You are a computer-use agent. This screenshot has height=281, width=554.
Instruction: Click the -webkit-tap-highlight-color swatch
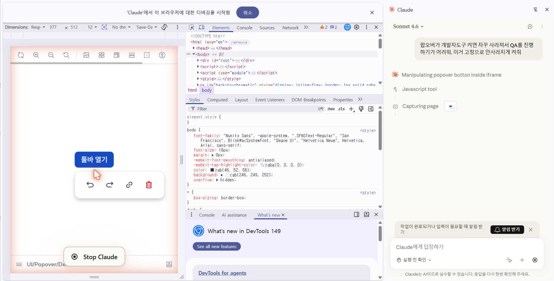coord(262,165)
